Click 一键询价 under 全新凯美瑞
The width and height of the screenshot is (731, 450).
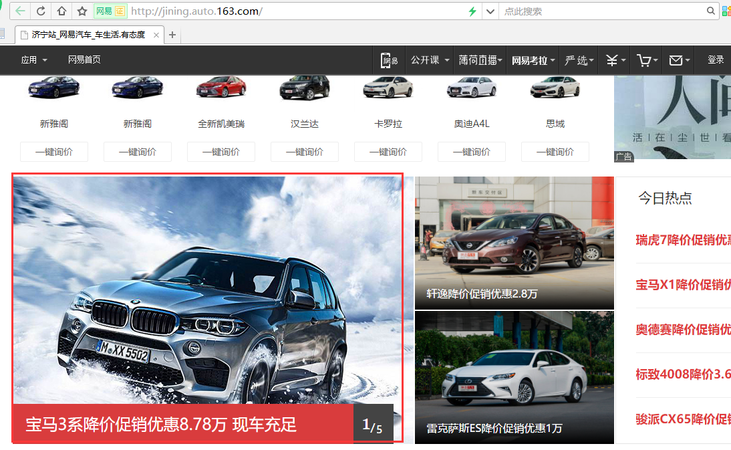click(221, 152)
